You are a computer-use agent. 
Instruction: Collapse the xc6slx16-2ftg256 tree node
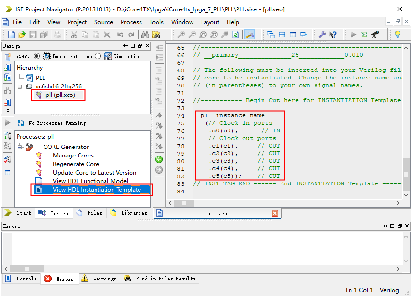coord(20,87)
